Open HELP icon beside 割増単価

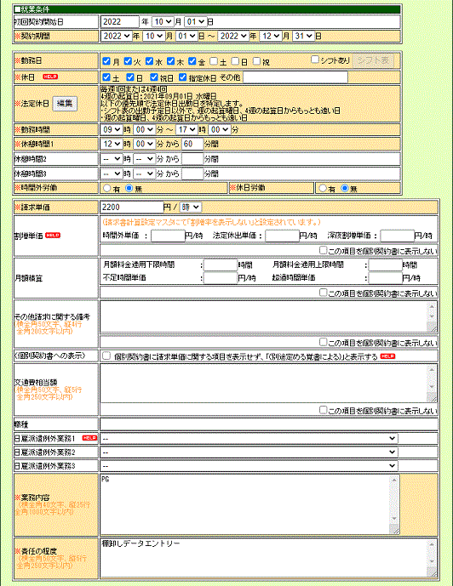point(53,235)
